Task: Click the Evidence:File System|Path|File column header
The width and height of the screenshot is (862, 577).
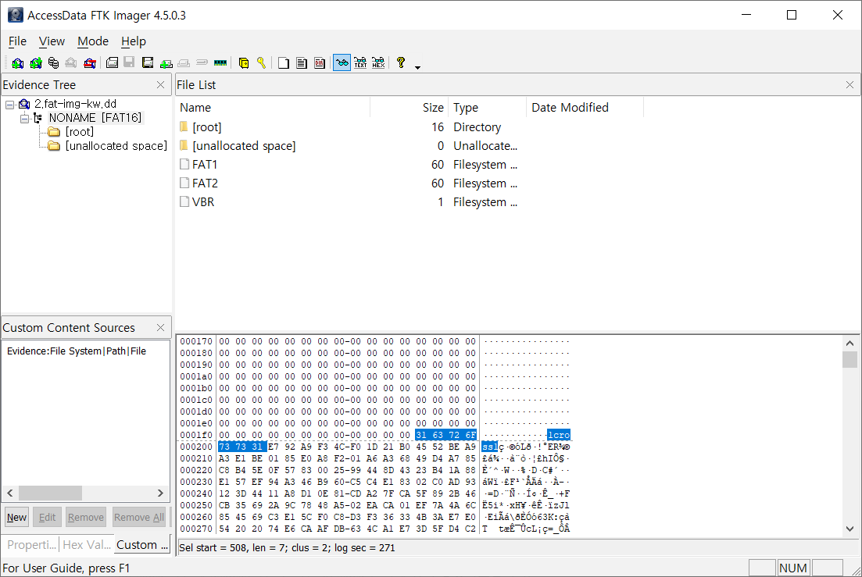Action: click(77, 351)
